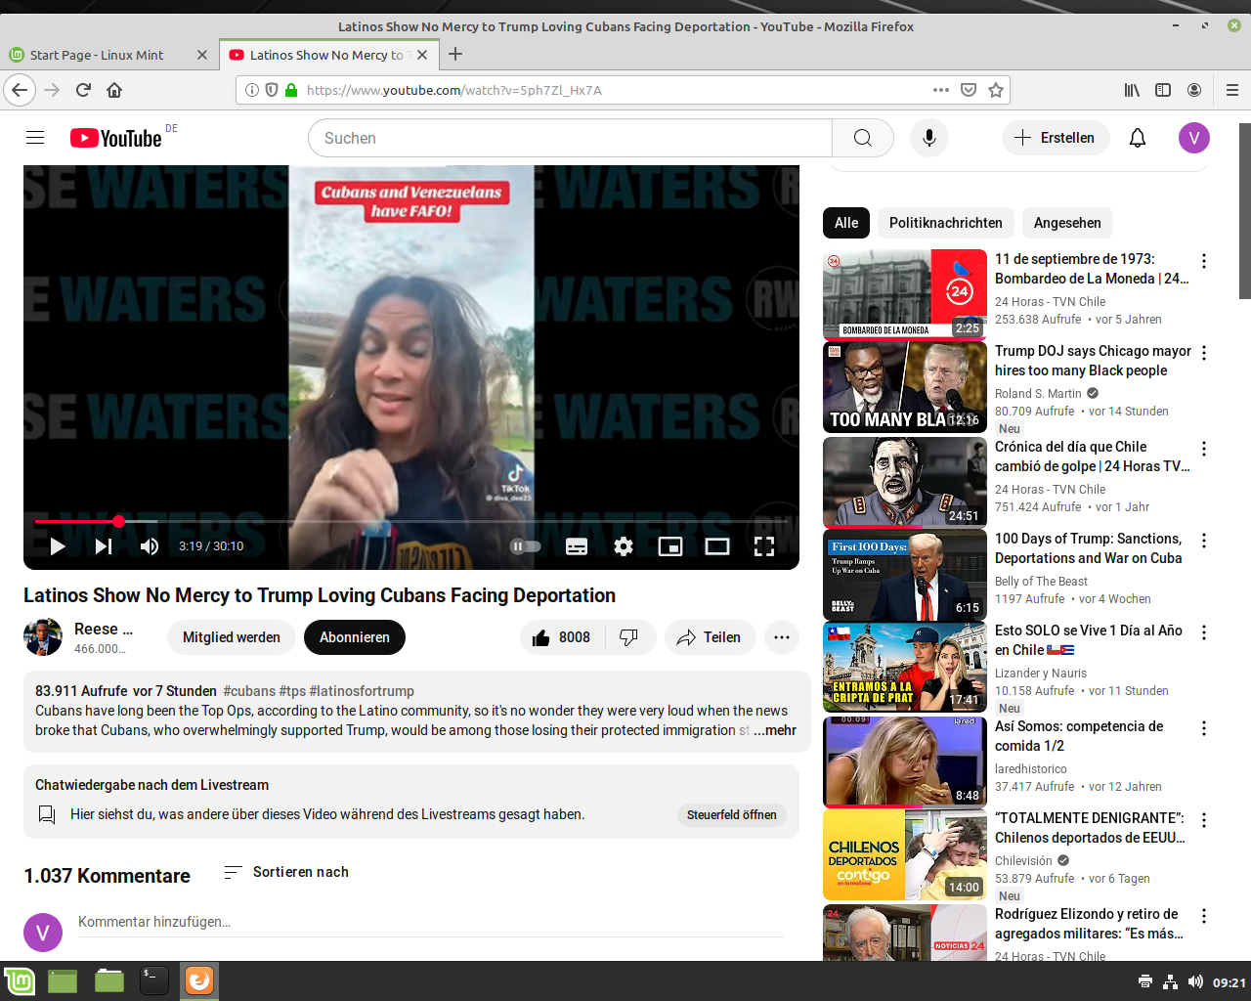
Task: Open a new Firefox tab
Action: pos(455,55)
